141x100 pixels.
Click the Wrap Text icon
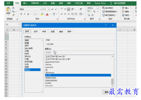[81, 9]
